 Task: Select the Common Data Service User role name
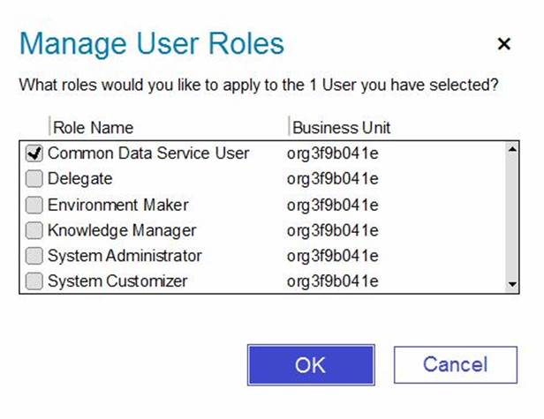pyautogui.click(x=148, y=153)
